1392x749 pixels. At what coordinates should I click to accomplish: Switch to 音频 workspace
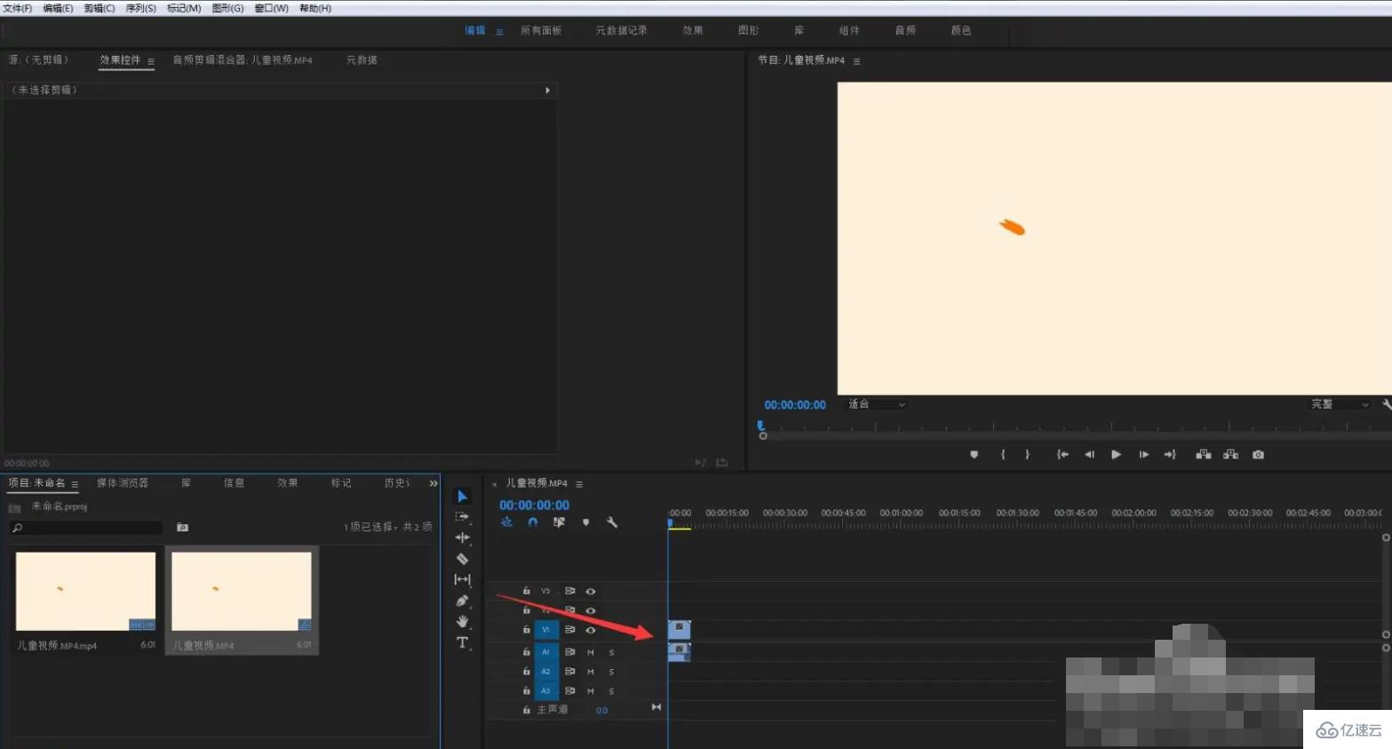[x=905, y=30]
